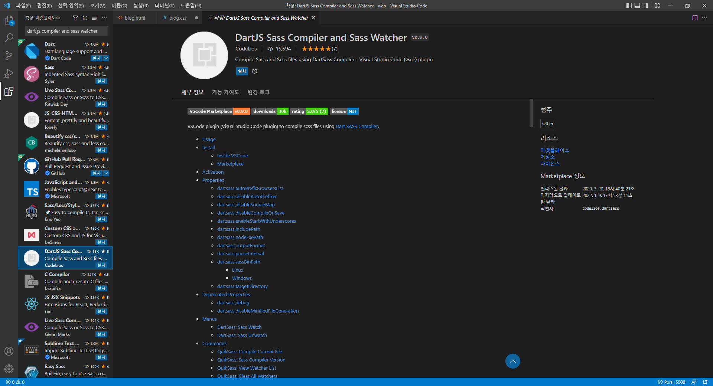Select the Sublime Text keymap extension
The height and width of the screenshot is (386, 713).
(x=65, y=350)
